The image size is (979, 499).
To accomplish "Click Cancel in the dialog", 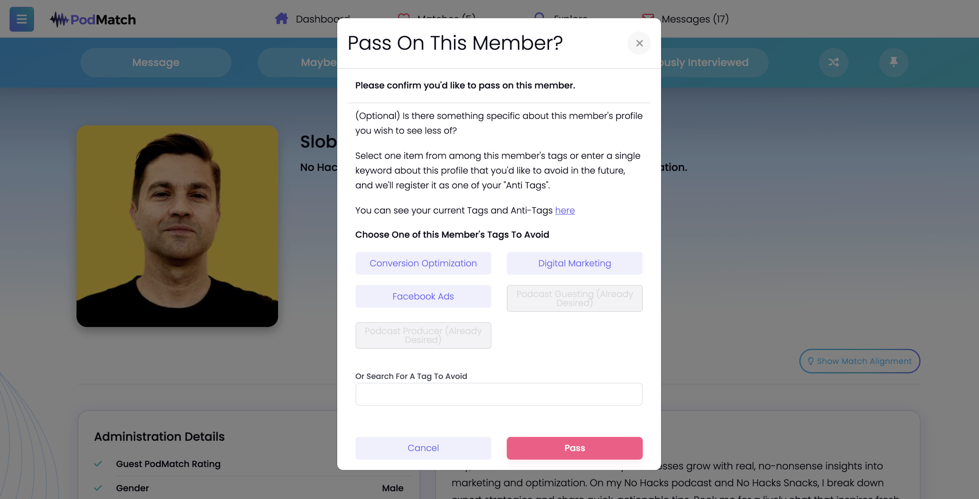I will pos(423,448).
